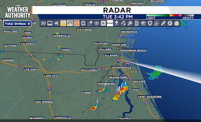Activate the zoom-to-area magnifier tool

point(156,23)
